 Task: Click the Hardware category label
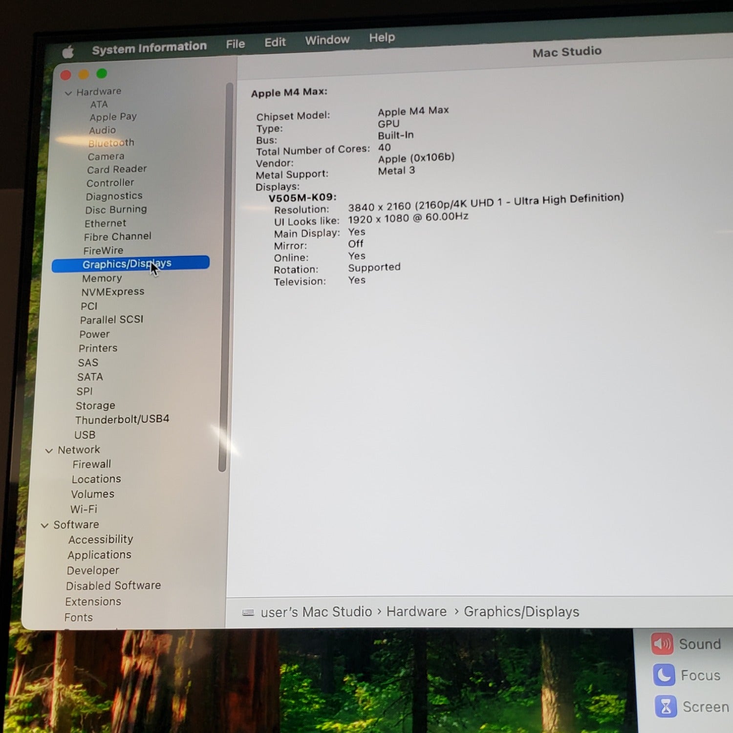click(x=99, y=91)
